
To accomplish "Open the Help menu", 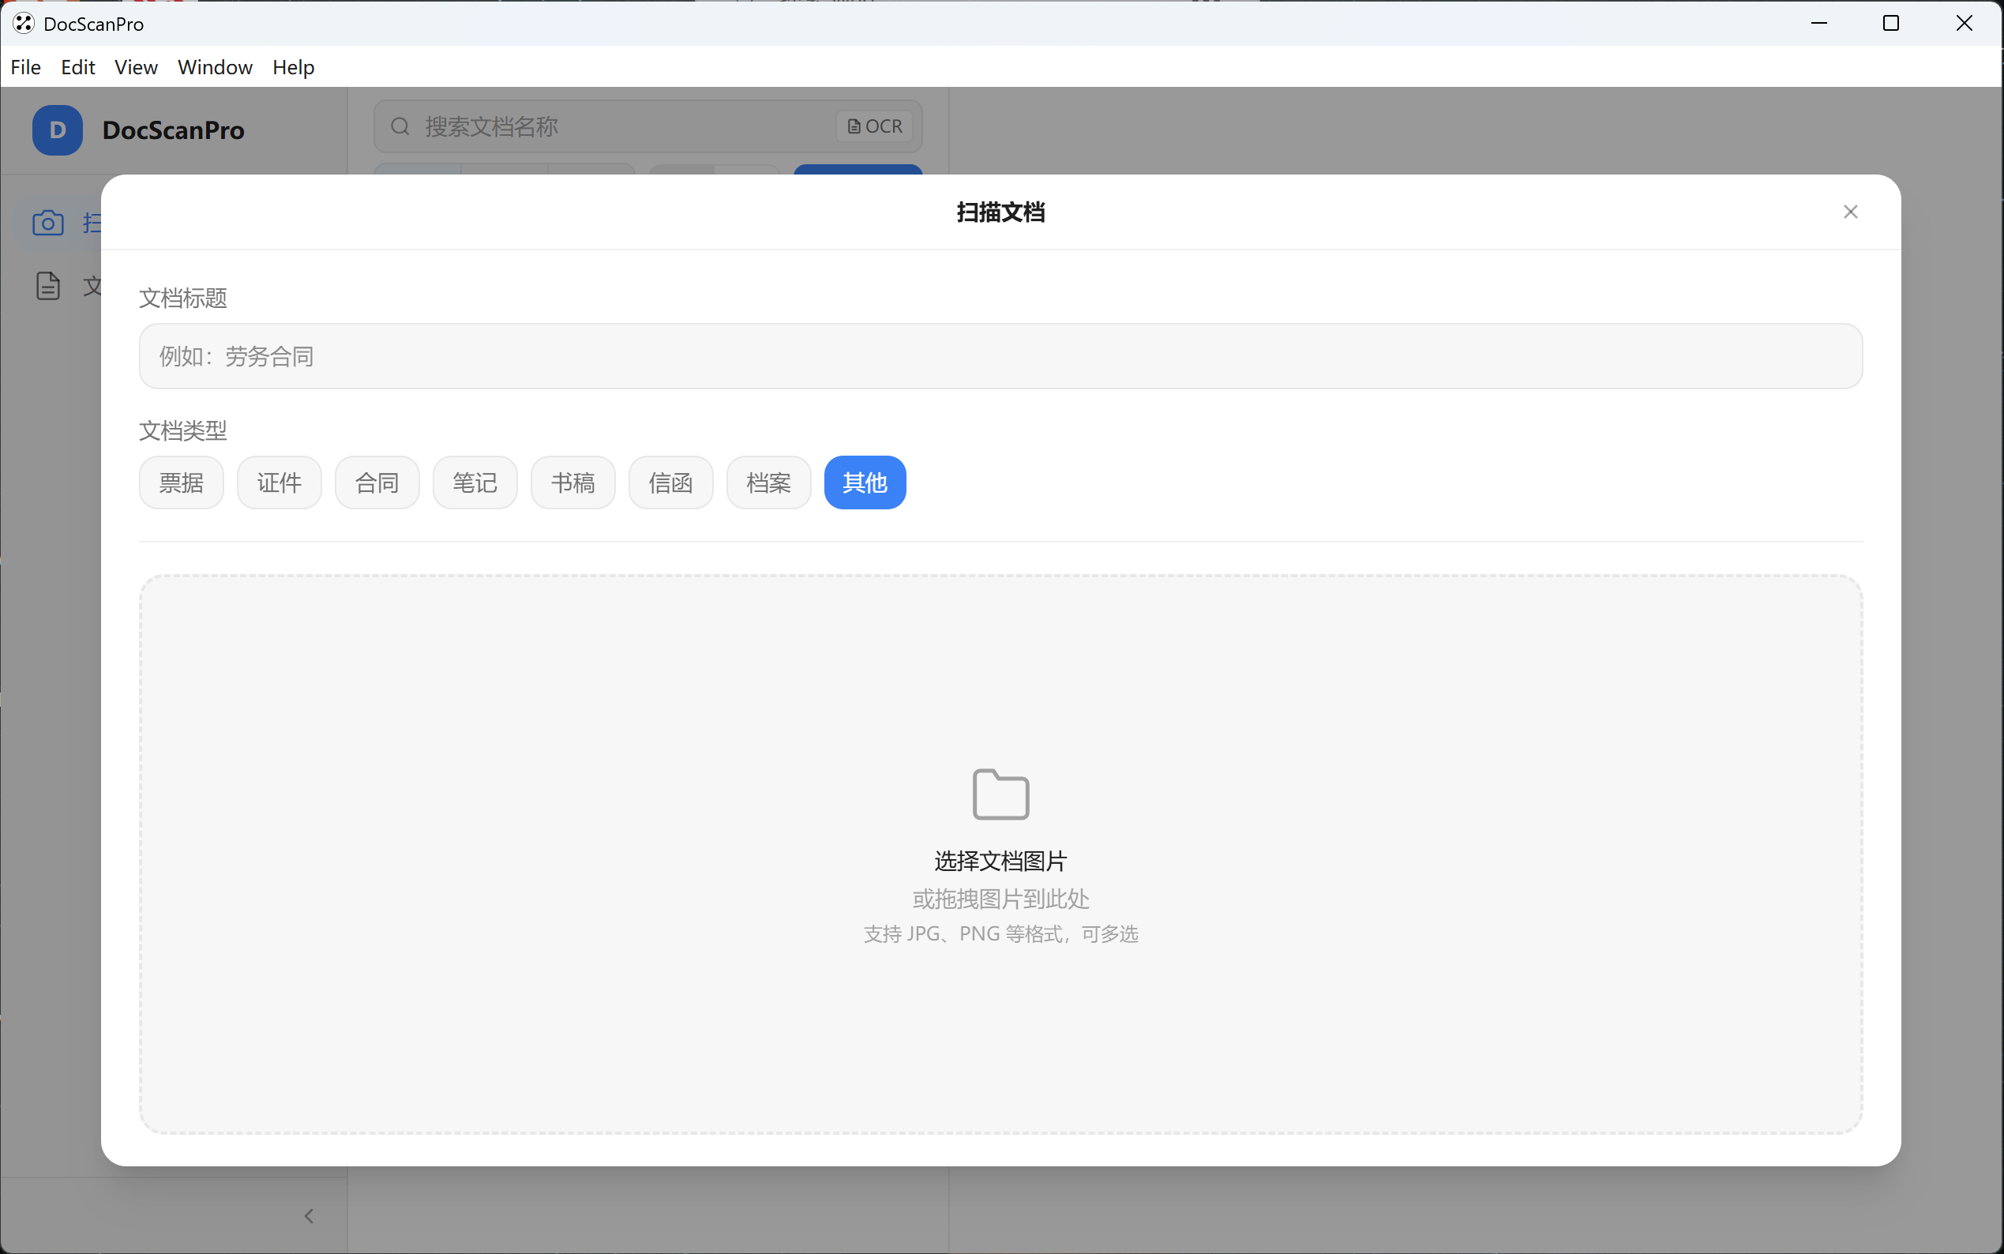I will [294, 67].
